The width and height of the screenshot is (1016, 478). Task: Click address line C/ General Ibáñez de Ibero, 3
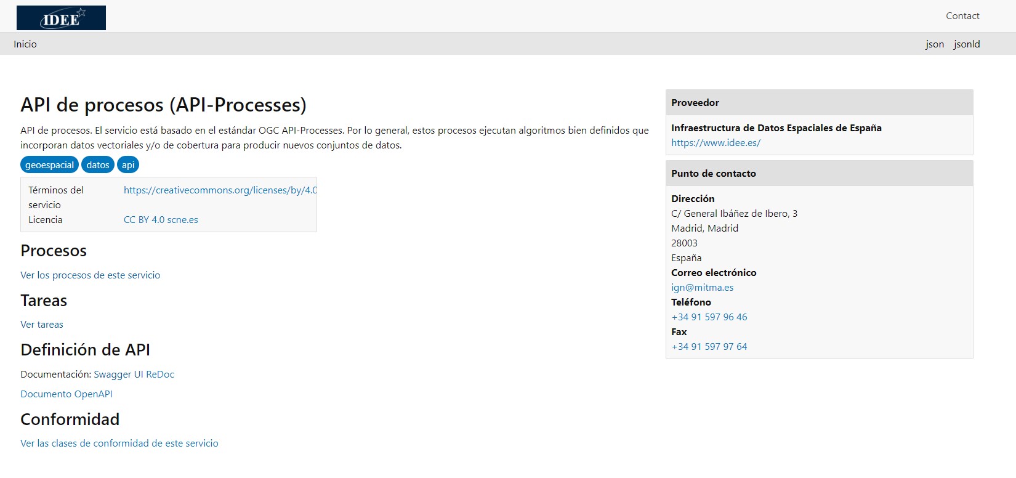(x=734, y=214)
